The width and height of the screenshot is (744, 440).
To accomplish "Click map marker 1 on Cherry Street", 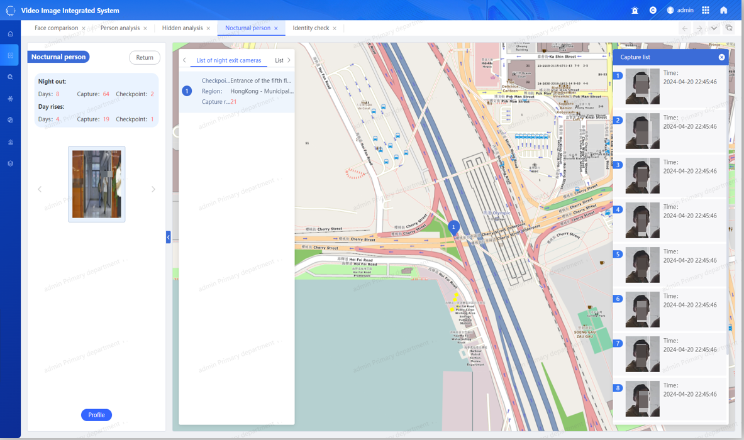I will point(453,227).
